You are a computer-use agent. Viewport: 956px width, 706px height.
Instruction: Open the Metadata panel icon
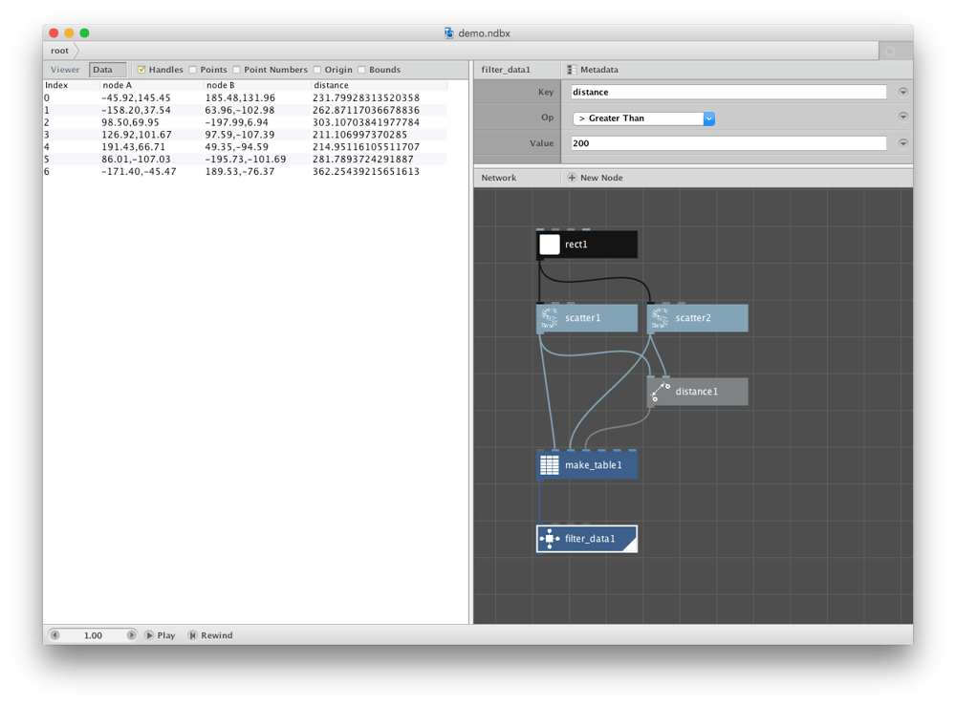pos(572,70)
